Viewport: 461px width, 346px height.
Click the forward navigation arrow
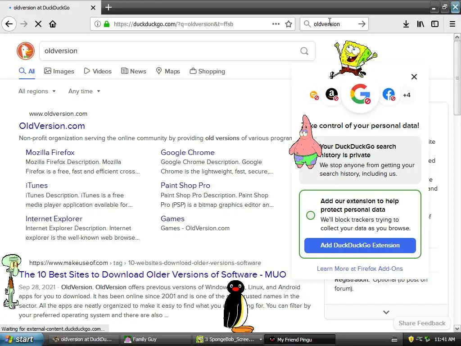click(24, 24)
